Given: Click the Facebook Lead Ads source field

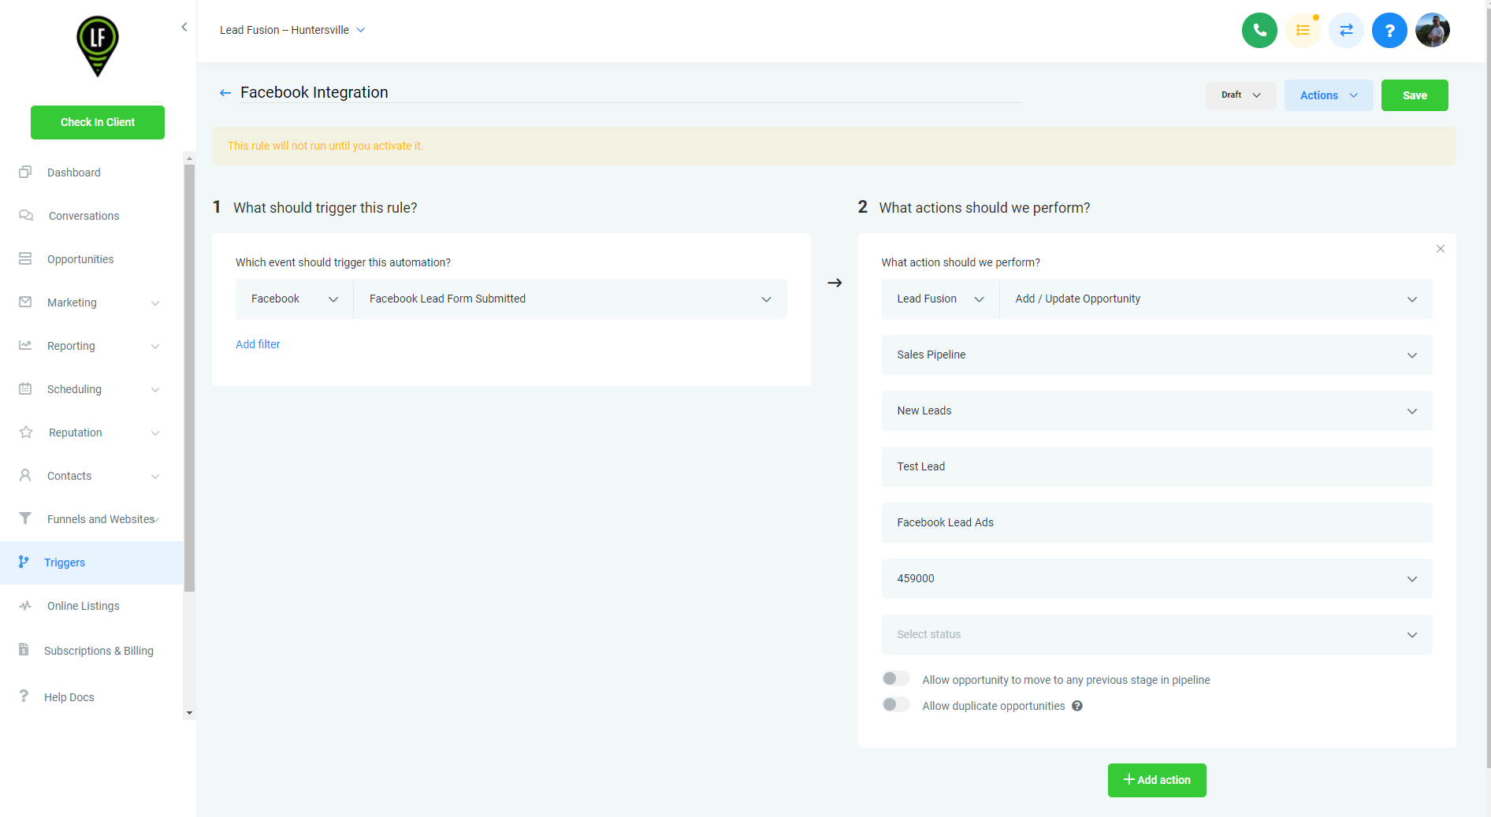Looking at the screenshot, I should pyautogui.click(x=1157, y=522).
